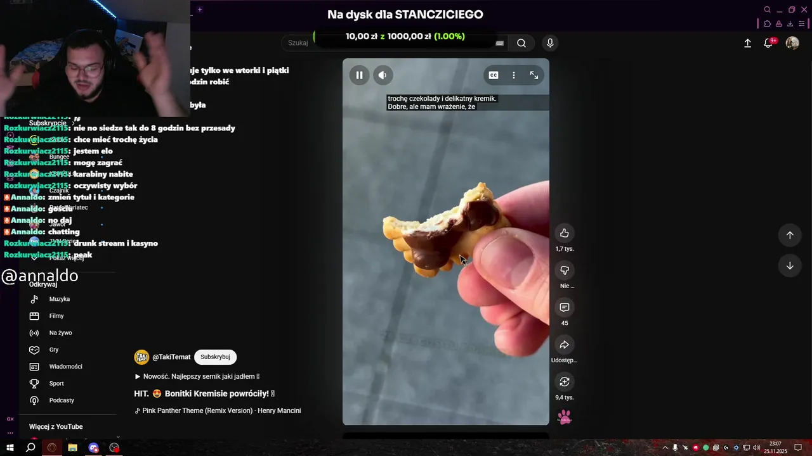Enter fullscreen mode for the Short
Screen dimensions: 812x456
(x=534, y=75)
